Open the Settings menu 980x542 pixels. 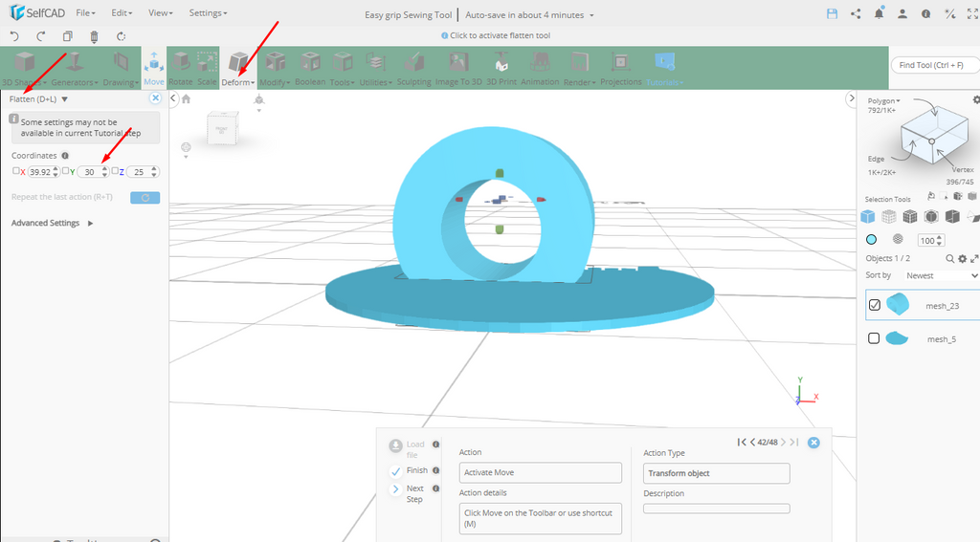pos(208,12)
